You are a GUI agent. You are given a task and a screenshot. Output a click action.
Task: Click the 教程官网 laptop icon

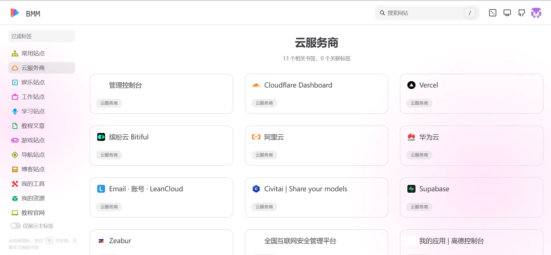pos(15,213)
